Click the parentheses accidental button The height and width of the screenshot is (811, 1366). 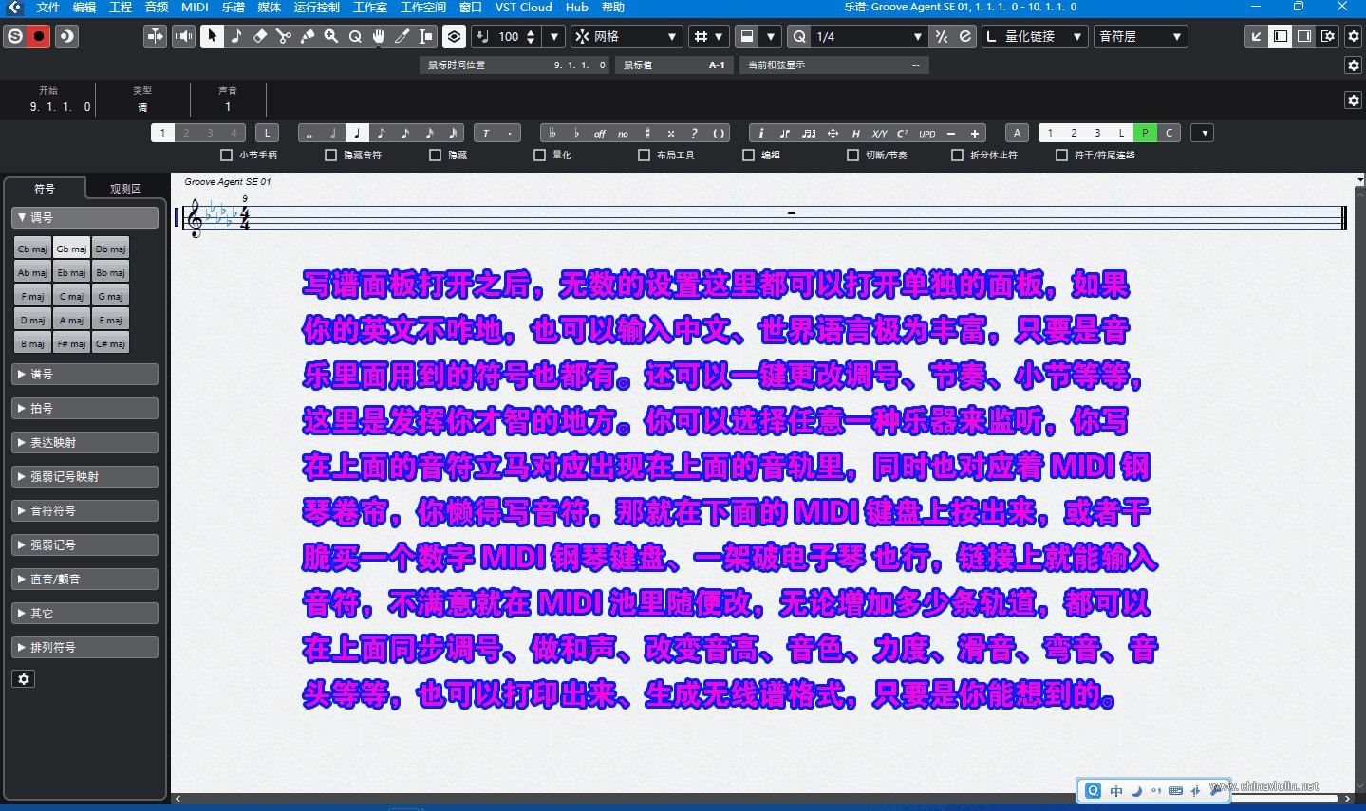719,134
